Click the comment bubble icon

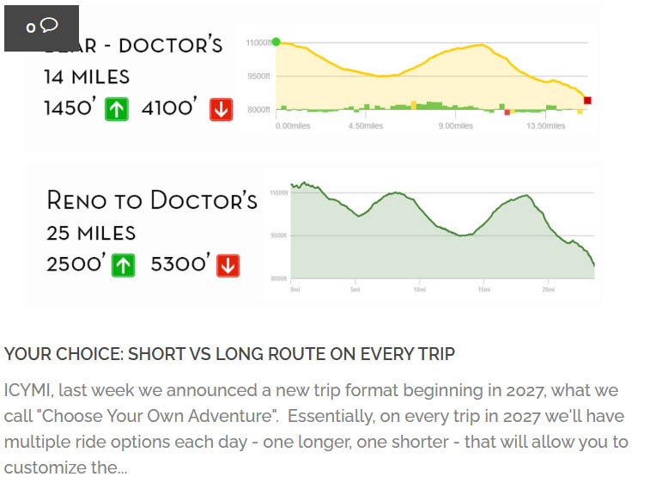tap(49, 25)
